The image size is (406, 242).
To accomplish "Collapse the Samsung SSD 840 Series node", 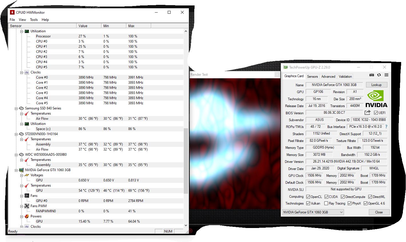I will pos(16,109).
